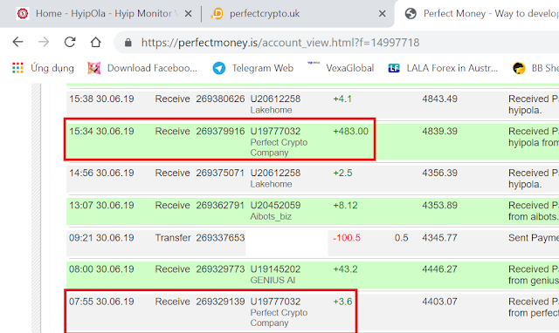Click the +43.2 amount
This screenshot has width=559, height=333.
coord(345,269)
